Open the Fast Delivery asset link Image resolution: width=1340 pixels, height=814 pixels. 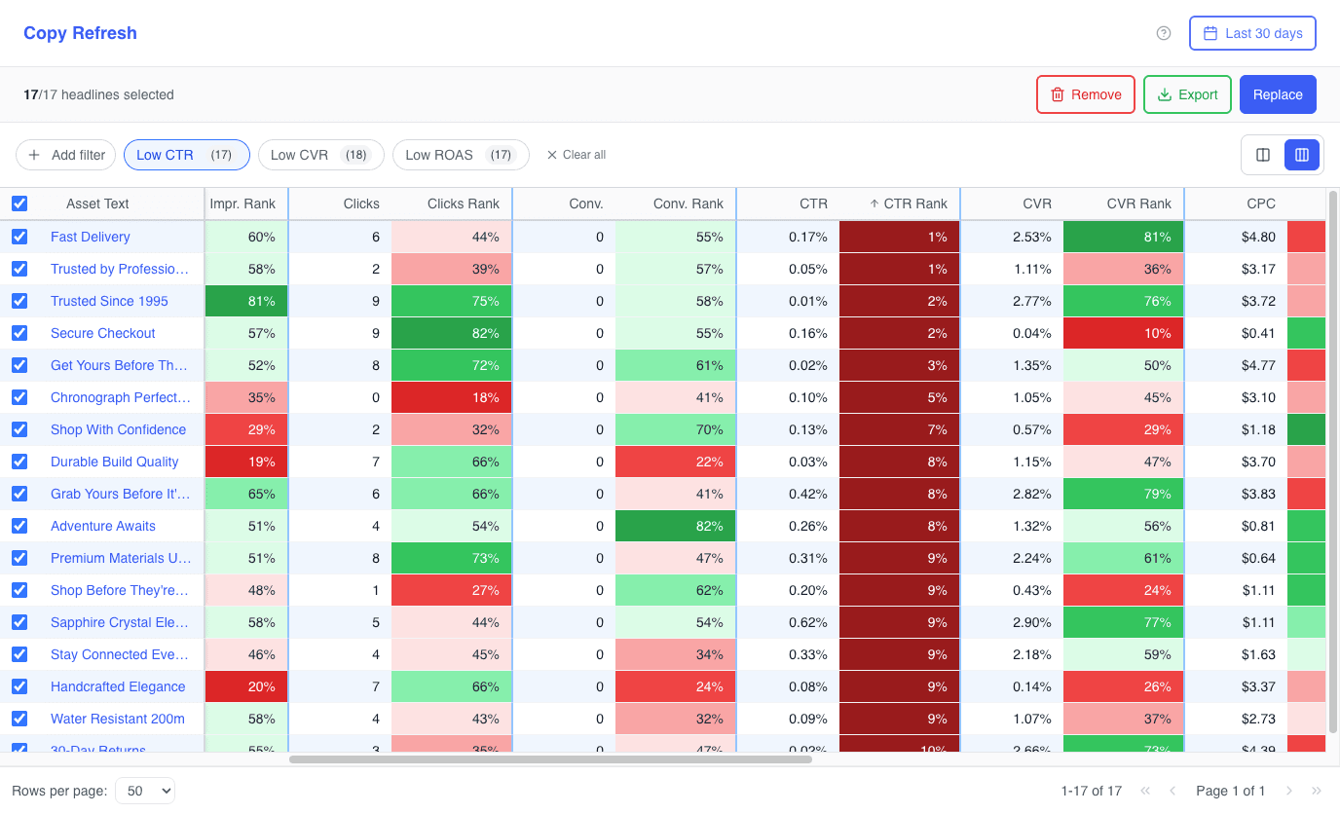[x=91, y=237]
